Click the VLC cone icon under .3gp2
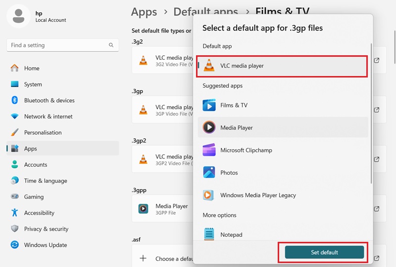396x267 pixels. [143, 159]
